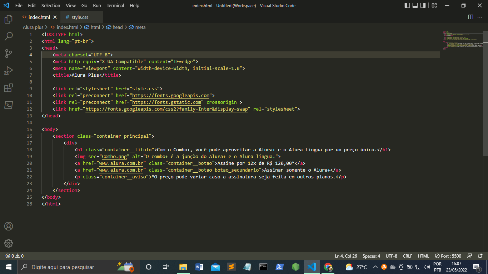
Task: Open the Search view in activity bar
Action: click(9, 36)
